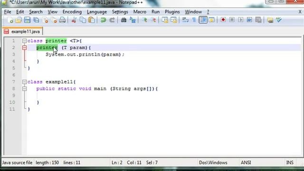Click "lines : 11" status entry
This screenshot has height=171, width=304.
coord(72,162)
